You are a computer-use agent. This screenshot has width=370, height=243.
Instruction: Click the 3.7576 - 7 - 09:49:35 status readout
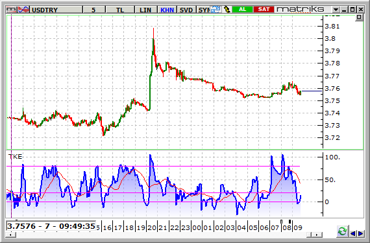[51, 226]
